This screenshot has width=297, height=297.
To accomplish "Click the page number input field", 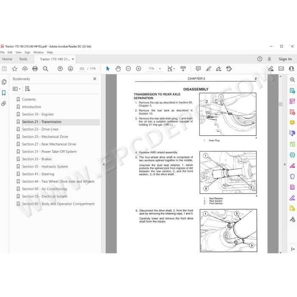I will coord(81,69).
